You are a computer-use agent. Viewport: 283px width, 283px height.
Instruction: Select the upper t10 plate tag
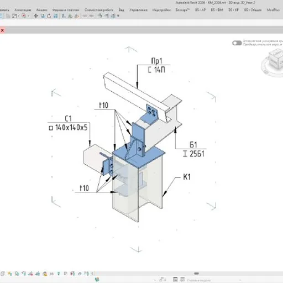(104, 106)
